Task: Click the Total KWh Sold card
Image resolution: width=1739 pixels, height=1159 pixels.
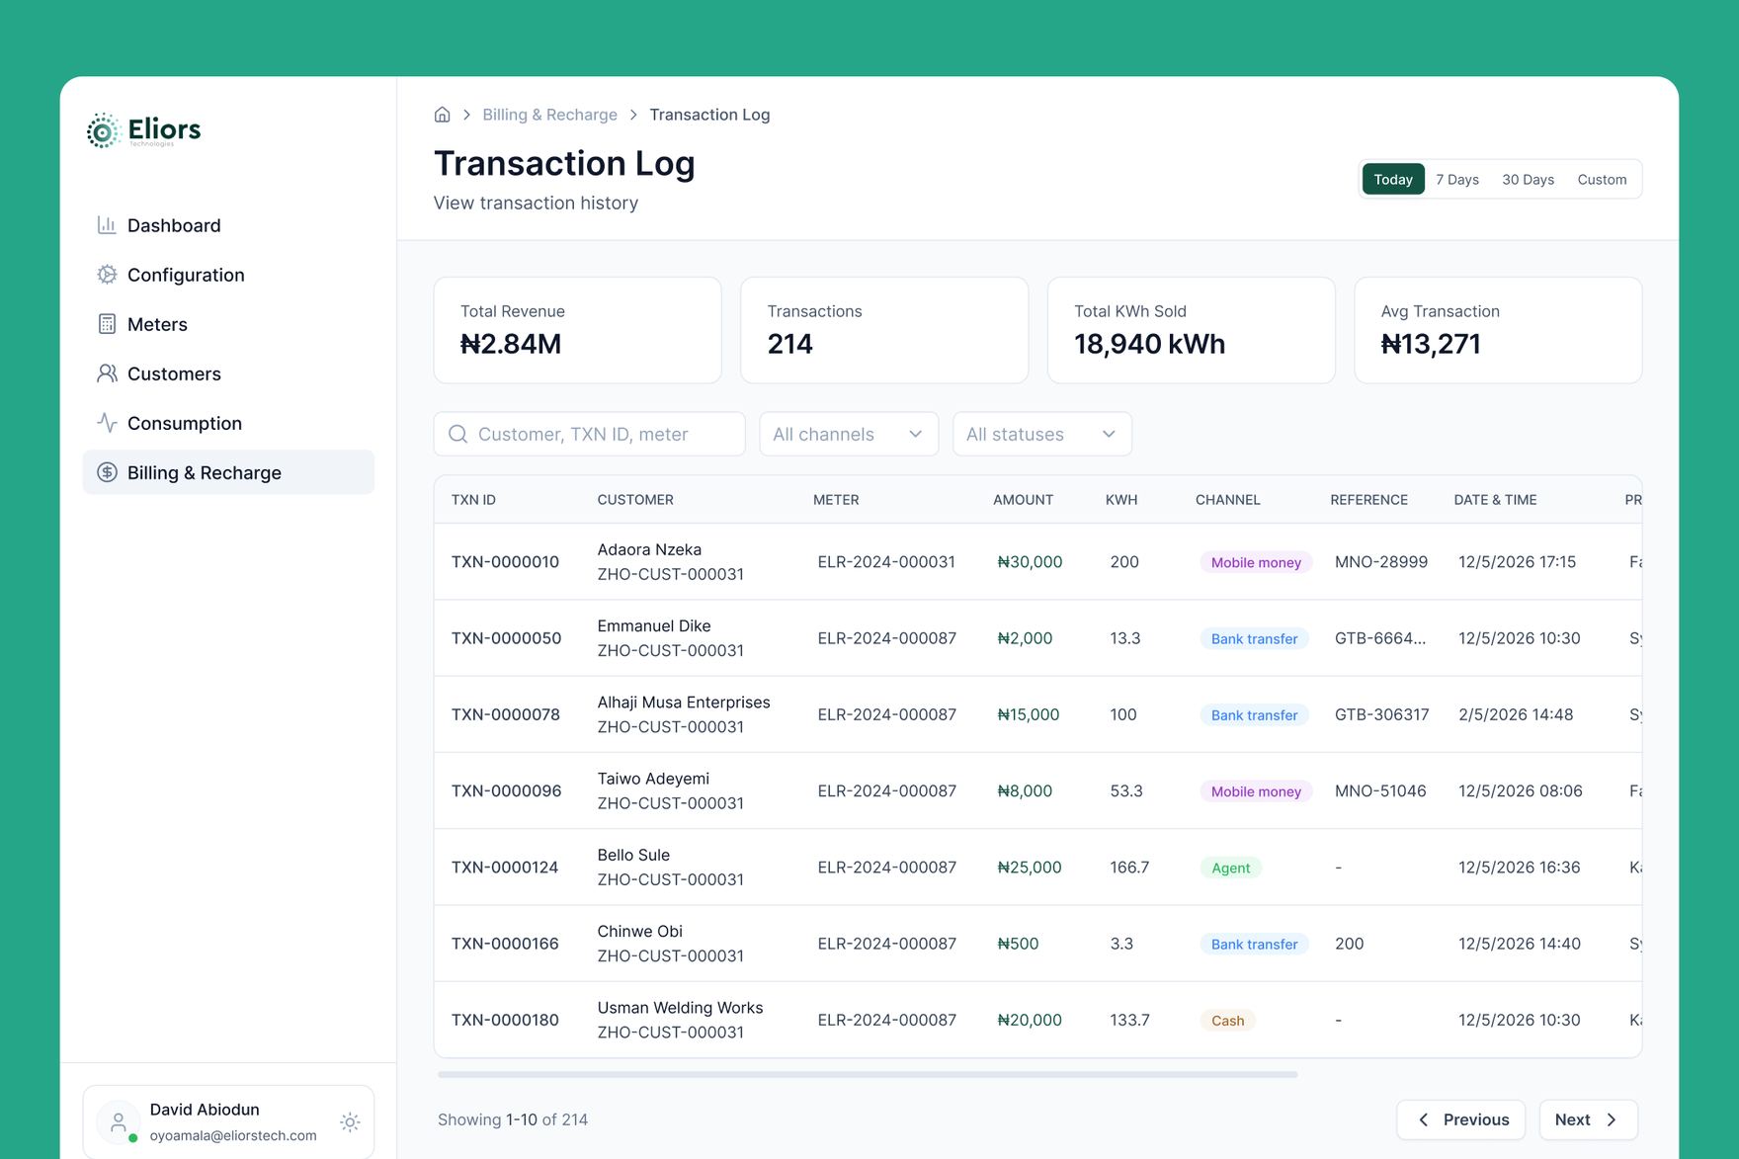Action: (1192, 330)
